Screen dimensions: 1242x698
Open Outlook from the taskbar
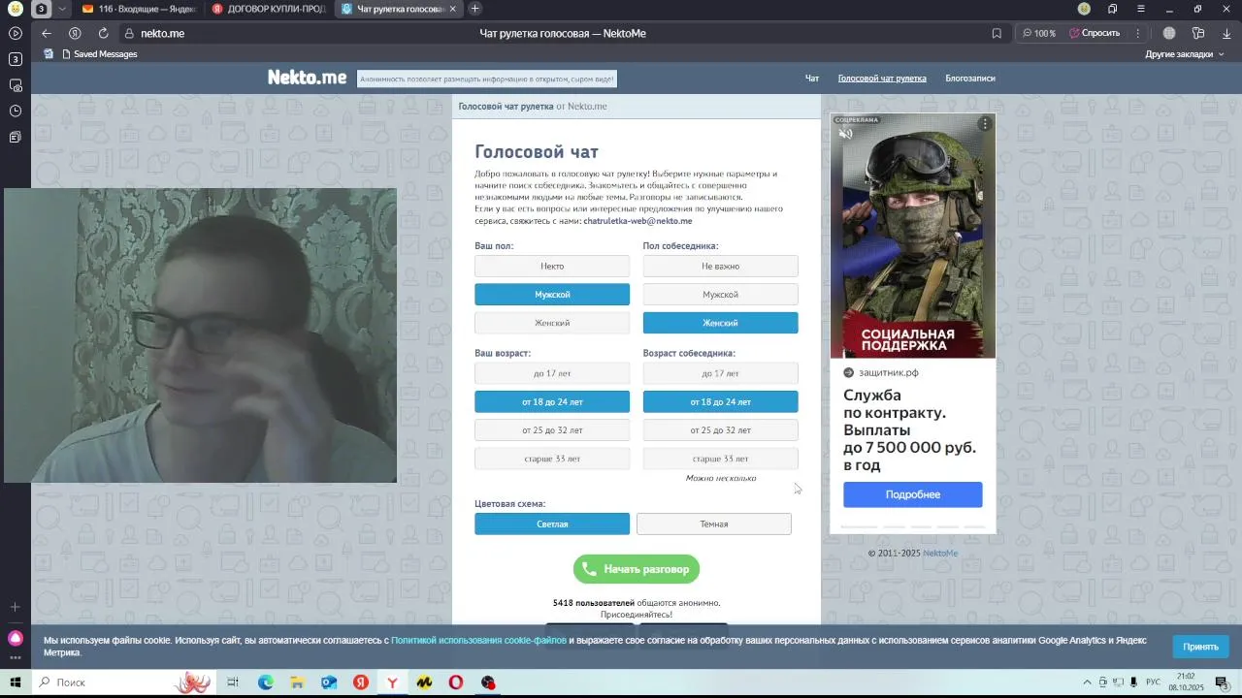[329, 682]
